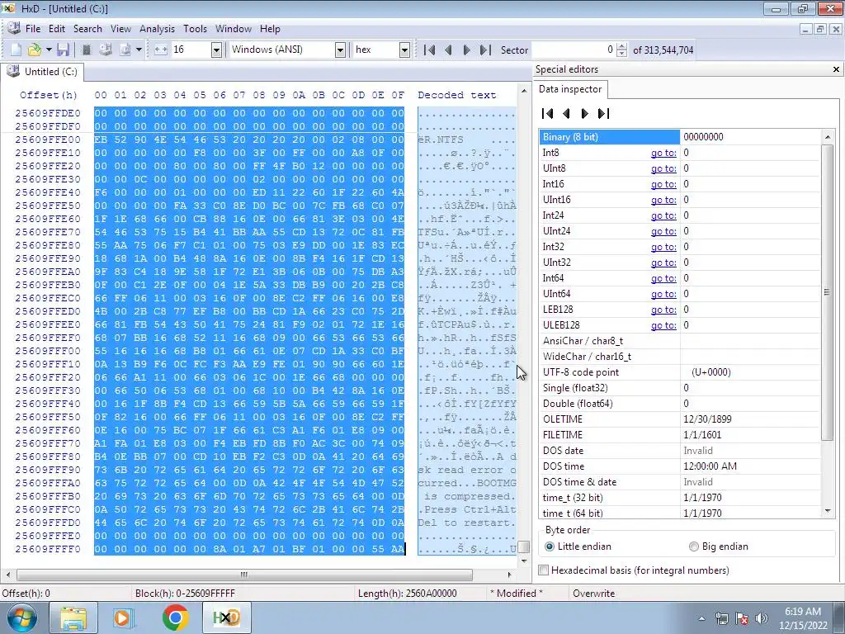Click the hex view horizontal scrollbar thumb
The image size is (845, 634).
click(x=244, y=575)
